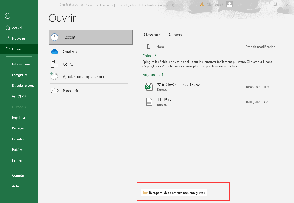Switch to the Classeurs tab
Viewport: 294px width, 203px height.
click(152, 35)
